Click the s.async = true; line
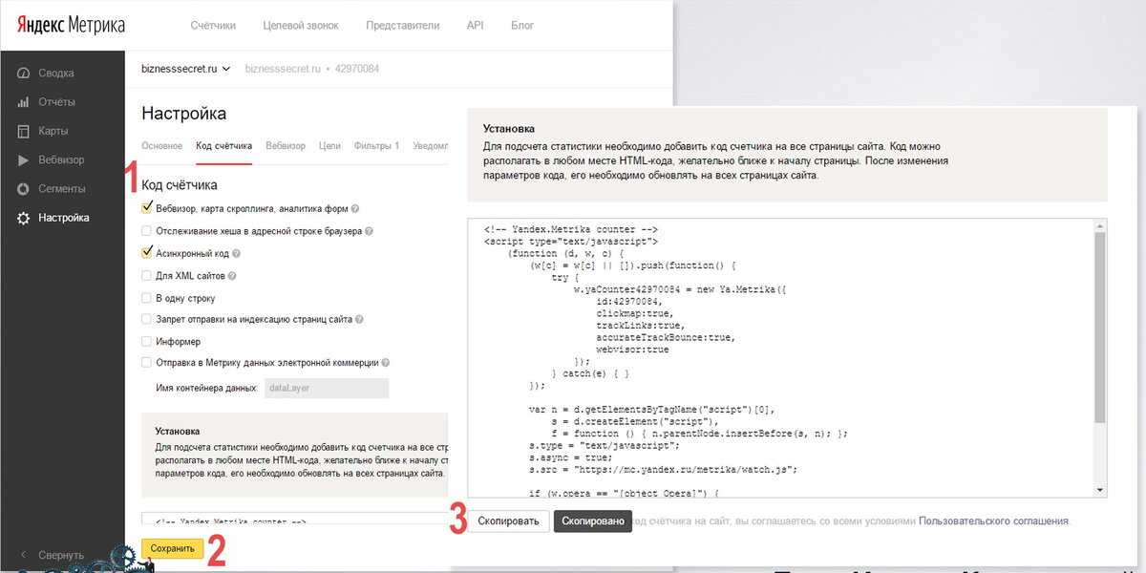Viewport: 1146px width, 573px height. tap(570, 457)
